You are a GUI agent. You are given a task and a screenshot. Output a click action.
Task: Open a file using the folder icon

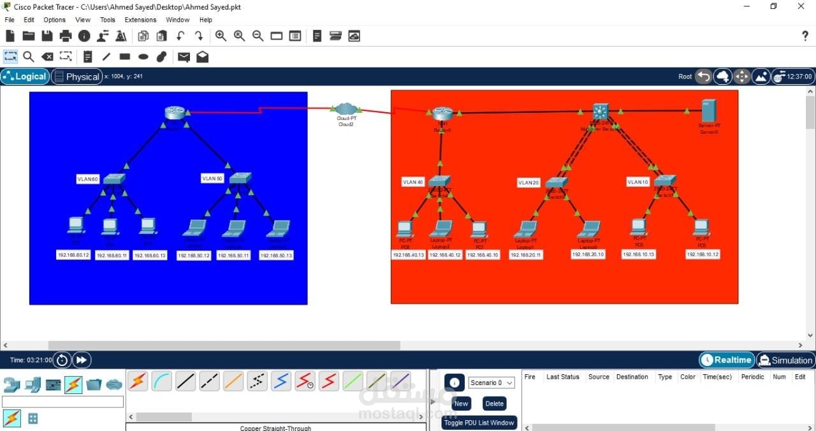29,36
